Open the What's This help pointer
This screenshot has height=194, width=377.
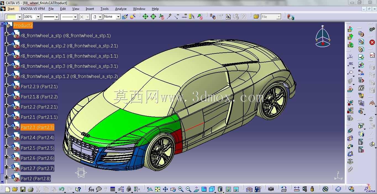(78, 189)
